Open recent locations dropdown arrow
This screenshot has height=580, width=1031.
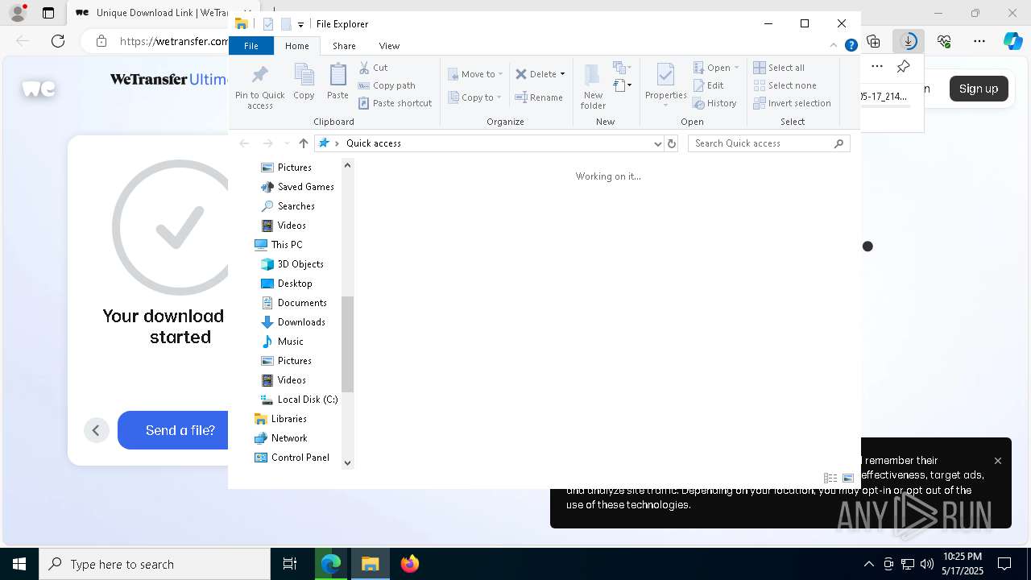287,143
